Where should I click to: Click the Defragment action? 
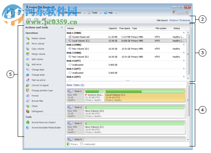[x=37, y=111]
